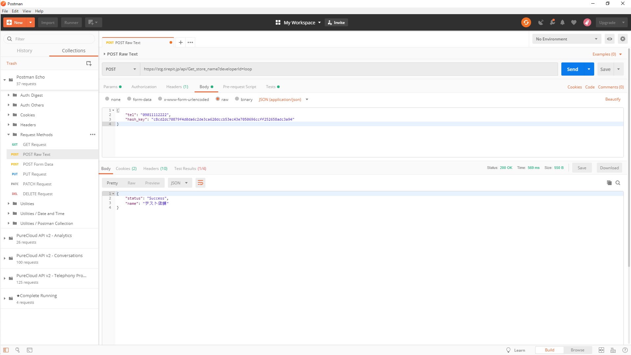631x355 pixels.
Task: Toggle the response word wrap icon
Action: coord(200,183)
